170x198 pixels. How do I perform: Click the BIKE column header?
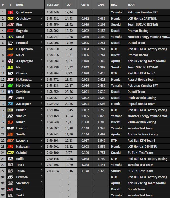point(115,5)
